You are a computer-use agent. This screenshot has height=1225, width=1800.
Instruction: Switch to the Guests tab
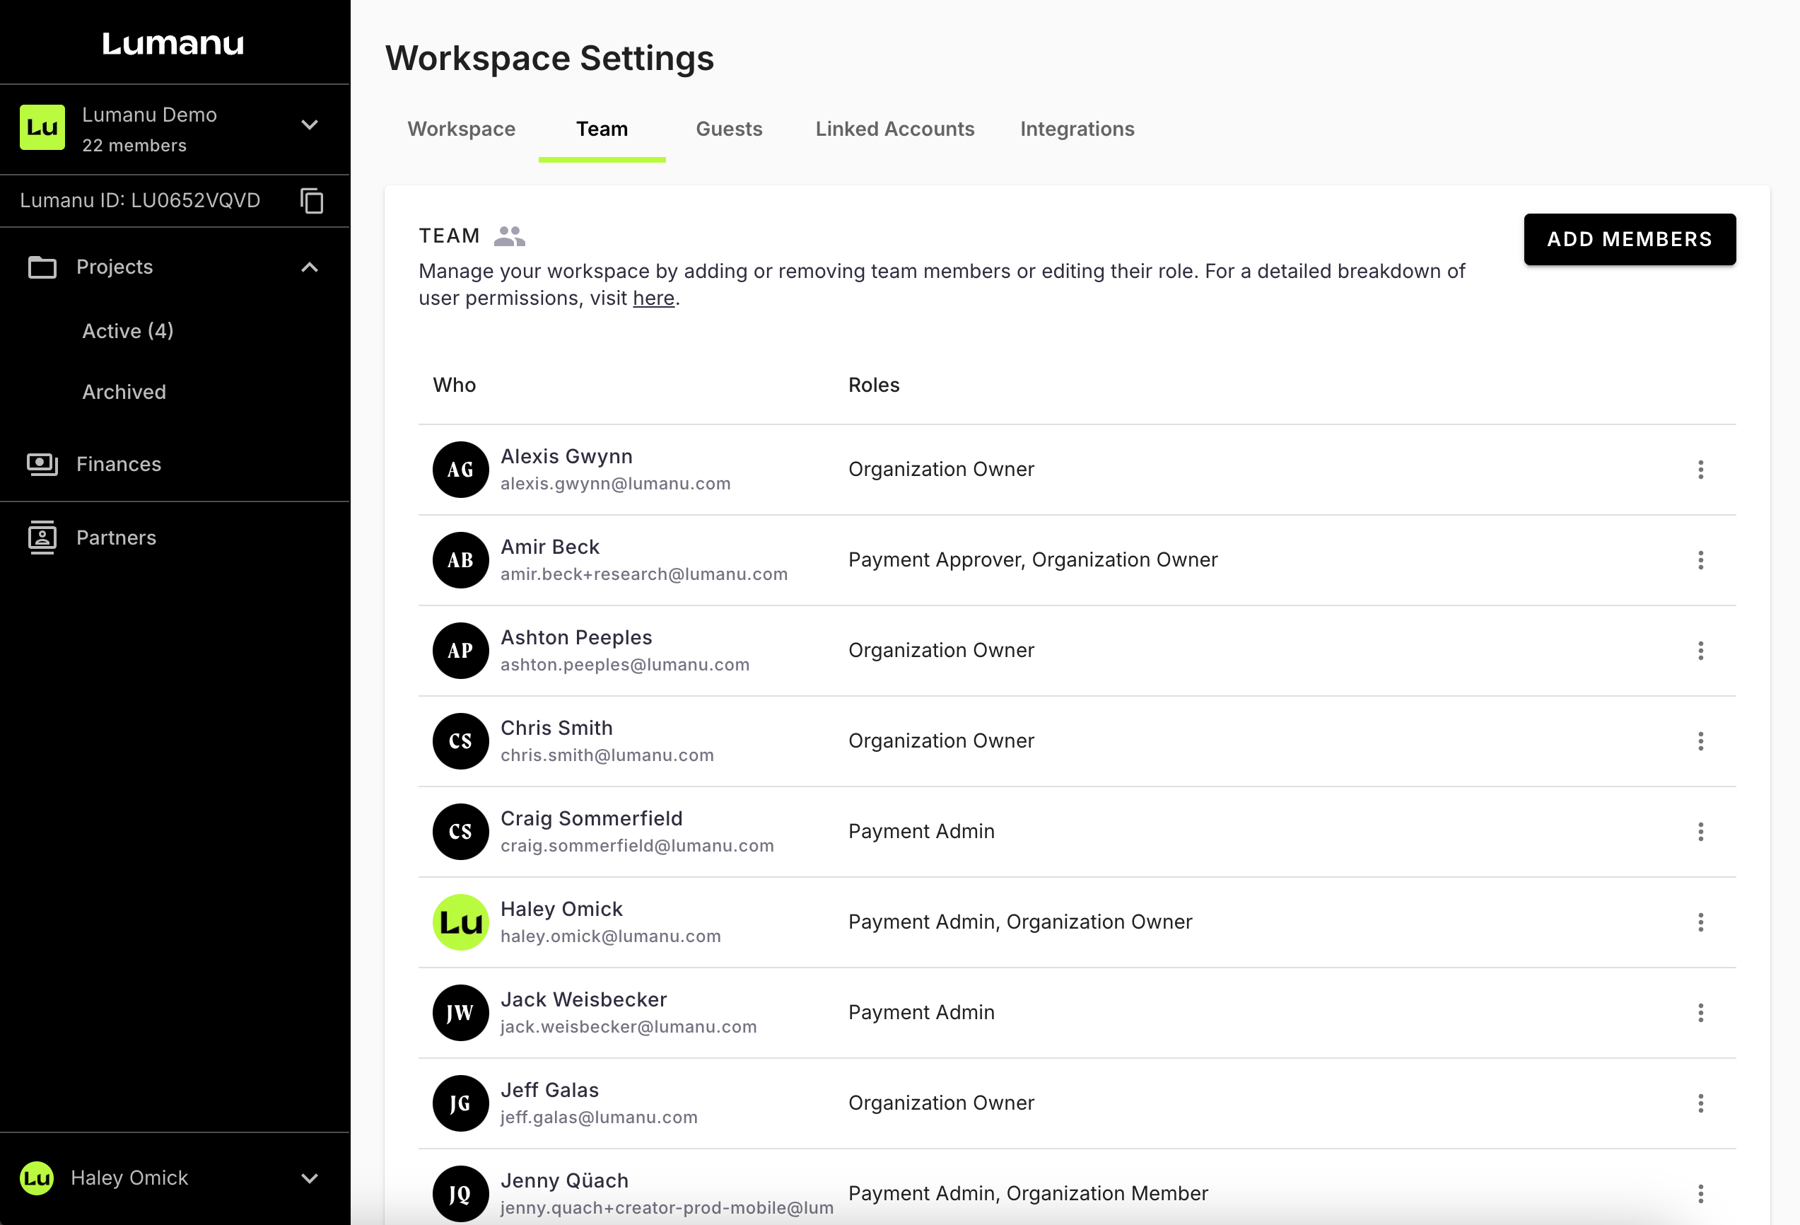coord(729,129)
